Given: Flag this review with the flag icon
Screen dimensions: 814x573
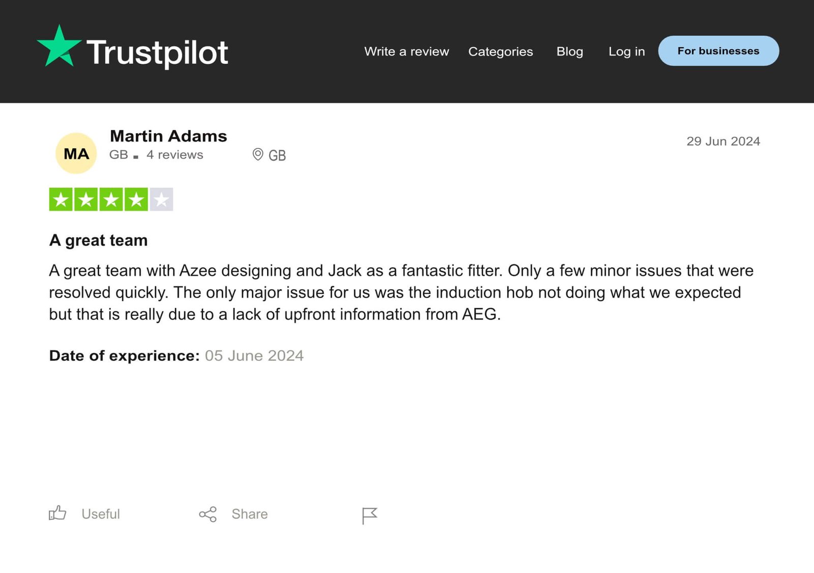Looking at the screenshot, I should 369,515.
